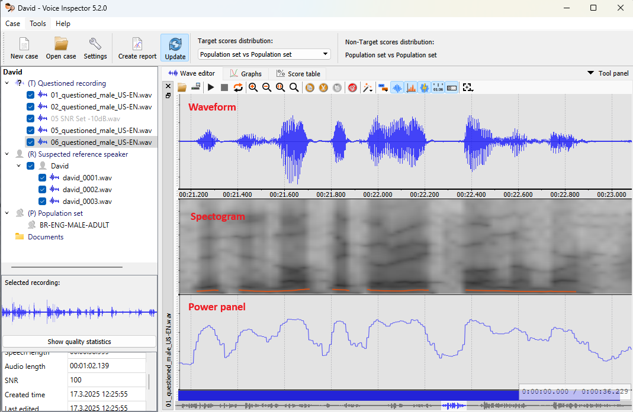633x412 pixels.
Task: Collapse the Suspected reference speaker node
Action: coord(7,154)
